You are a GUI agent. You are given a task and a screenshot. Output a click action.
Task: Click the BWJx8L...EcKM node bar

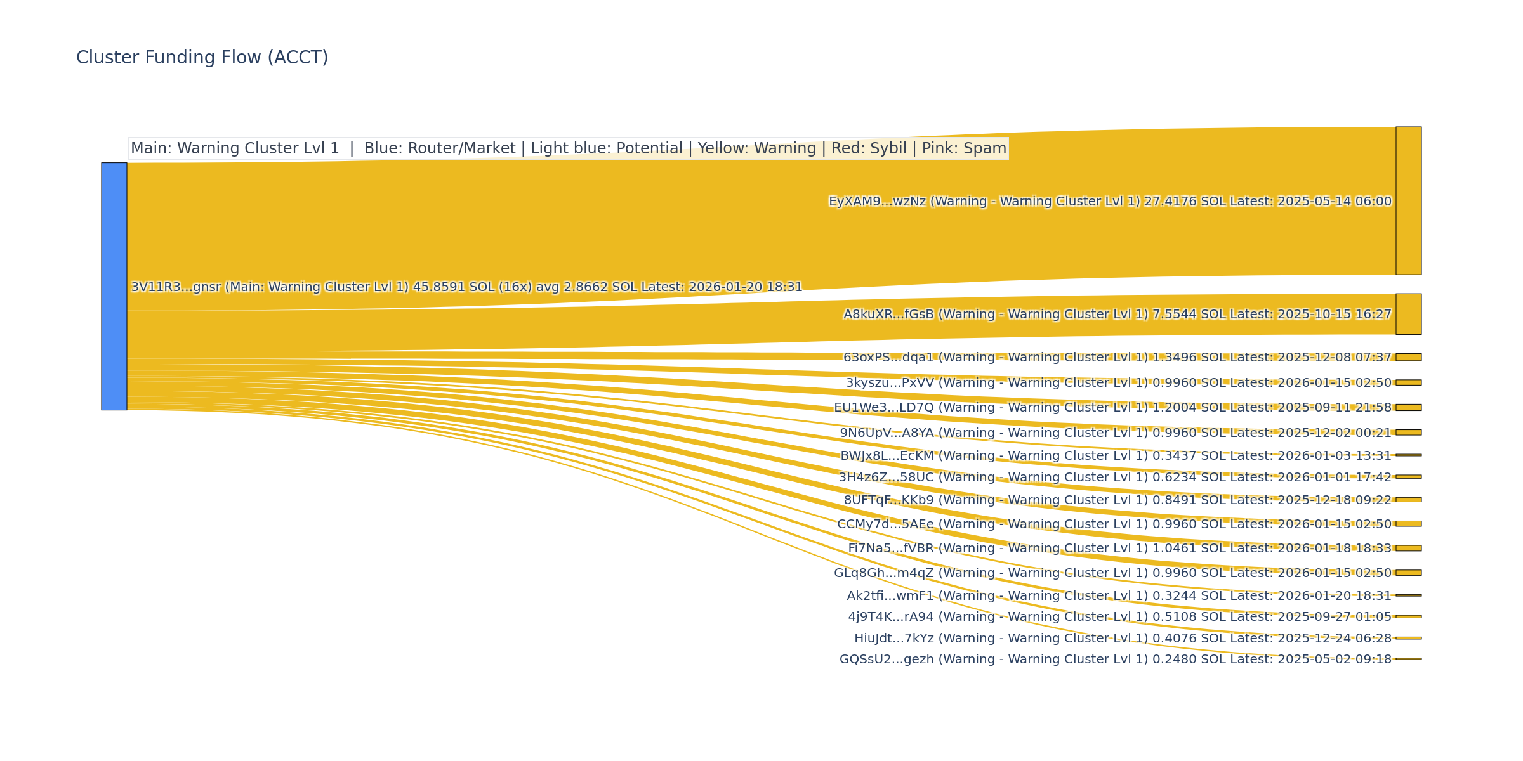point(1408,455)
